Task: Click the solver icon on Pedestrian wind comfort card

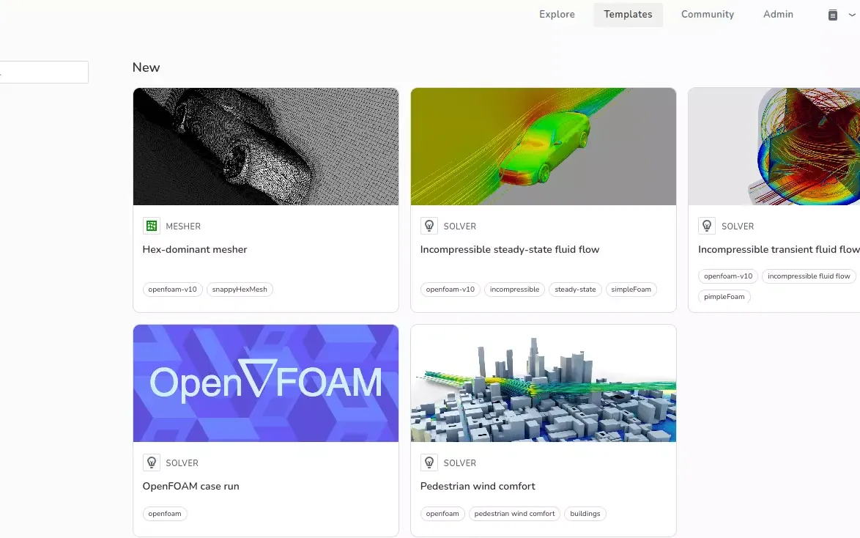Action: 429,463
